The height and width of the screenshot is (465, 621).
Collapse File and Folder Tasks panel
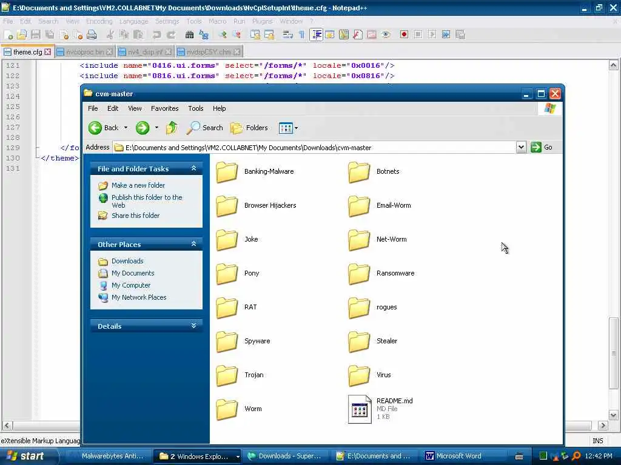point(193,168)
